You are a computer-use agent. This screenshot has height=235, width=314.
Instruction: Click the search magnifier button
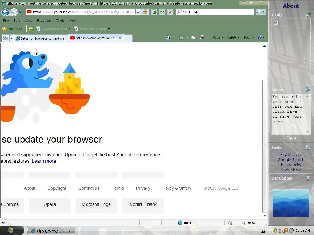pos(258,12)
